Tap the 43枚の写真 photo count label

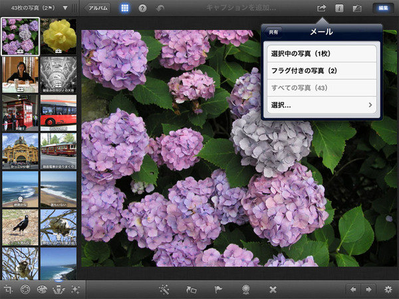click(33, 8)
